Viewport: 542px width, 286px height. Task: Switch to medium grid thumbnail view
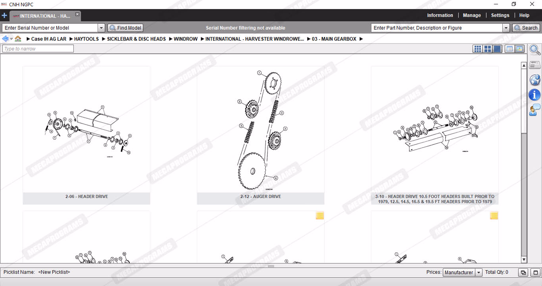[x=488, y=49]
